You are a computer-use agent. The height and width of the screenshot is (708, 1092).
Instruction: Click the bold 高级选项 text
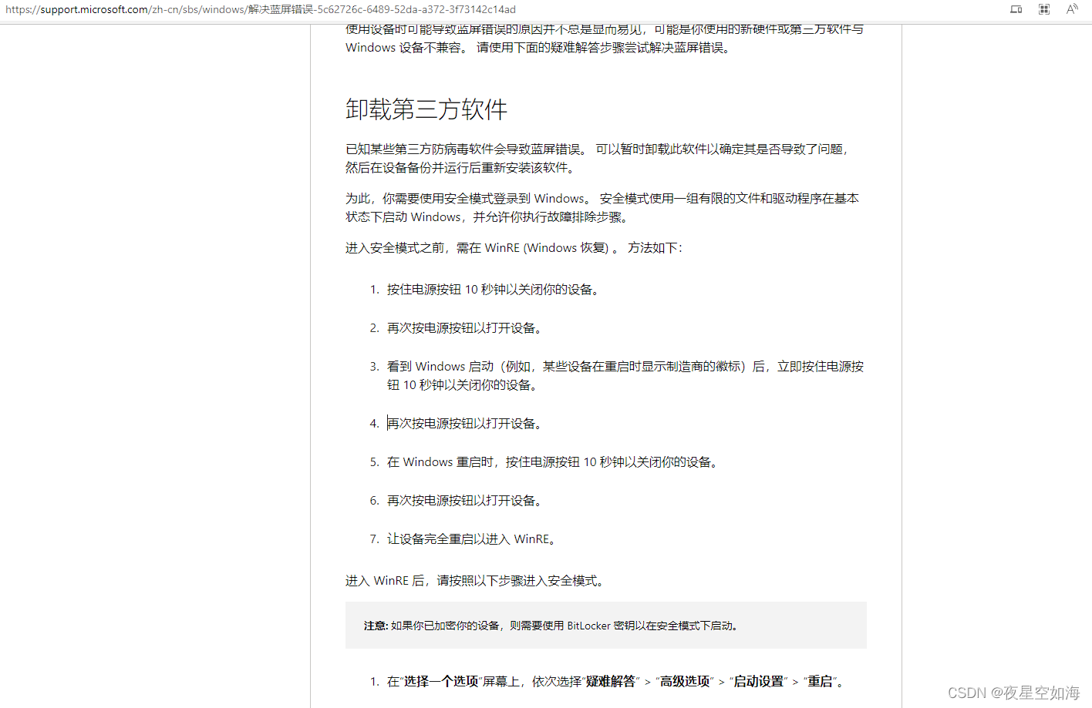[x=686, y=681]
